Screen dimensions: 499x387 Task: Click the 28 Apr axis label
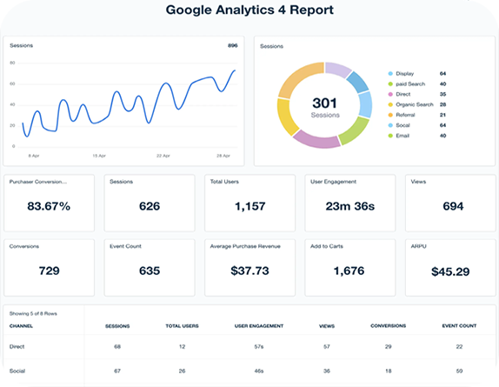tap(223, 156)
